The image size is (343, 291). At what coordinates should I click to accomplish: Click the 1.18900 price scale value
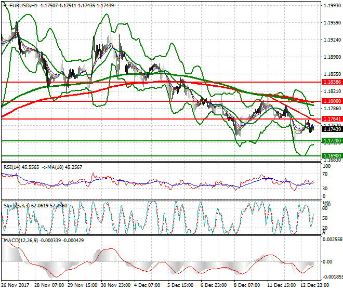332,57
